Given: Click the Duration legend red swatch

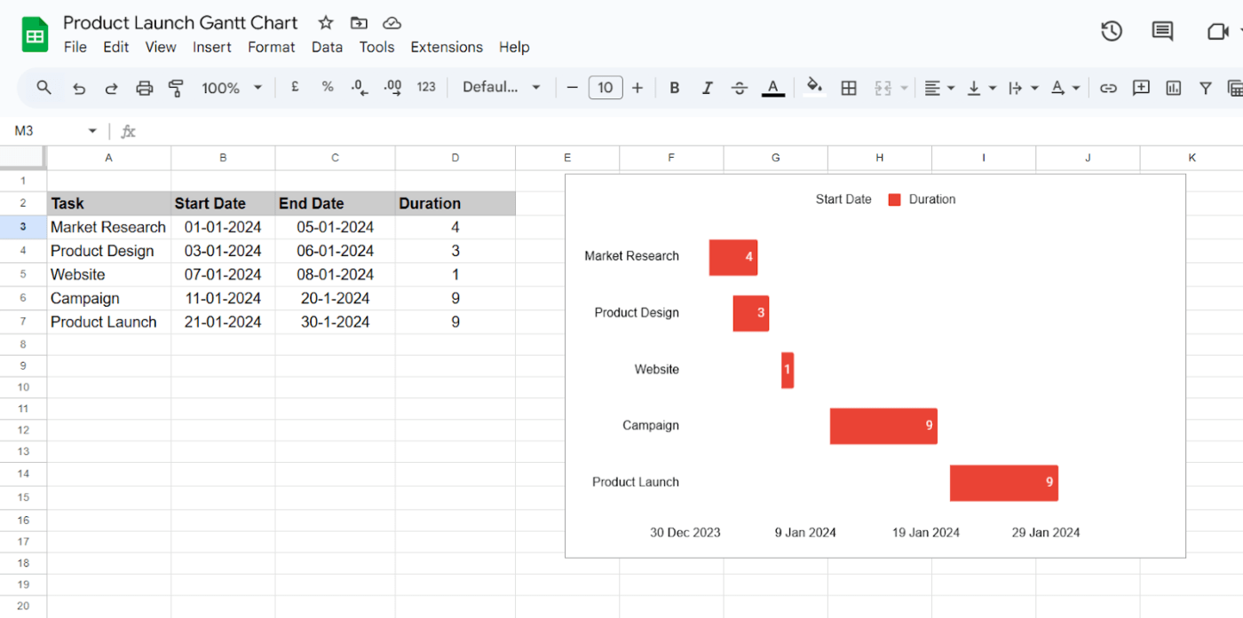Looking at the screenshot, I should coord(894,199).
